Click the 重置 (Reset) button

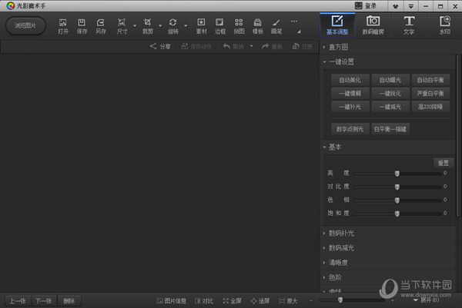point(444,163)
